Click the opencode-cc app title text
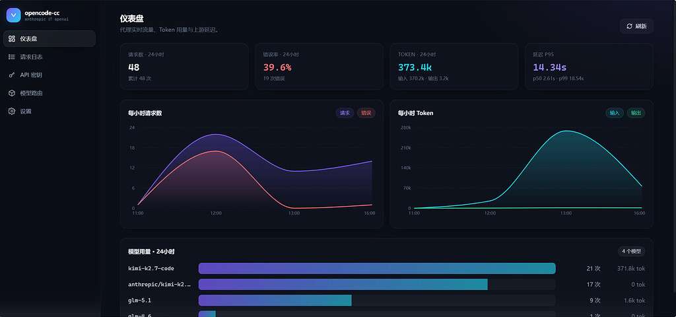Screen dimensions: 676x317 pos(42,13)
